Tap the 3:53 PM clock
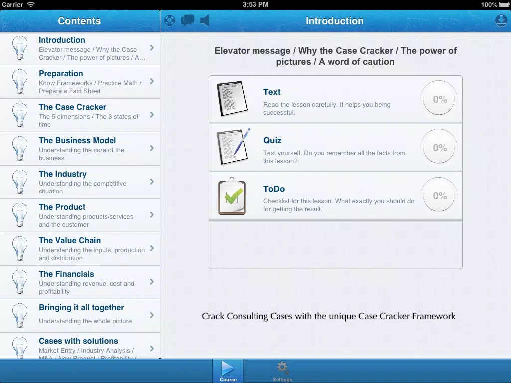The height and width of the screenshot is (383, 511). (255, 4)
